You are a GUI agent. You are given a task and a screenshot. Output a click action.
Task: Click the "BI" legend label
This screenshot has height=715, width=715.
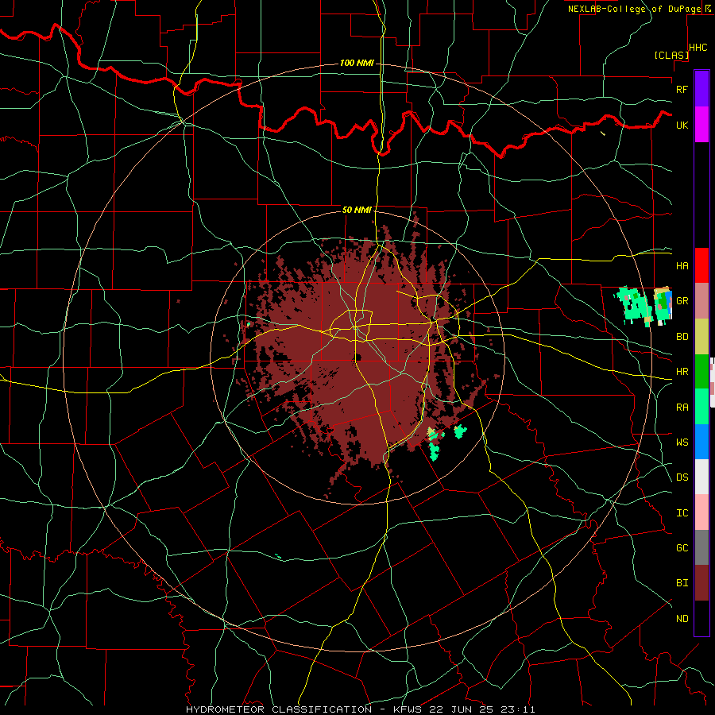[682, 583]
